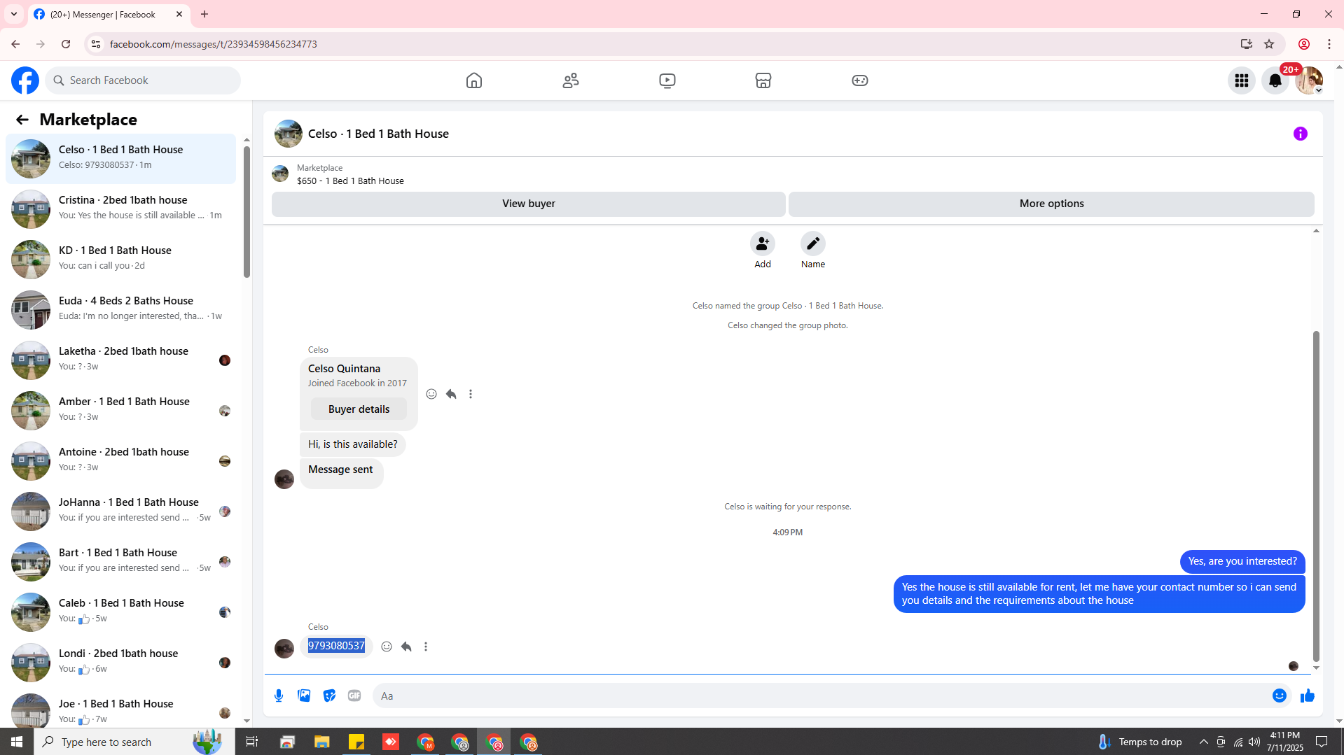This screenshot has width=1344, height=755.
Task: Open the Chrome menu
Action: (1329, 44)
